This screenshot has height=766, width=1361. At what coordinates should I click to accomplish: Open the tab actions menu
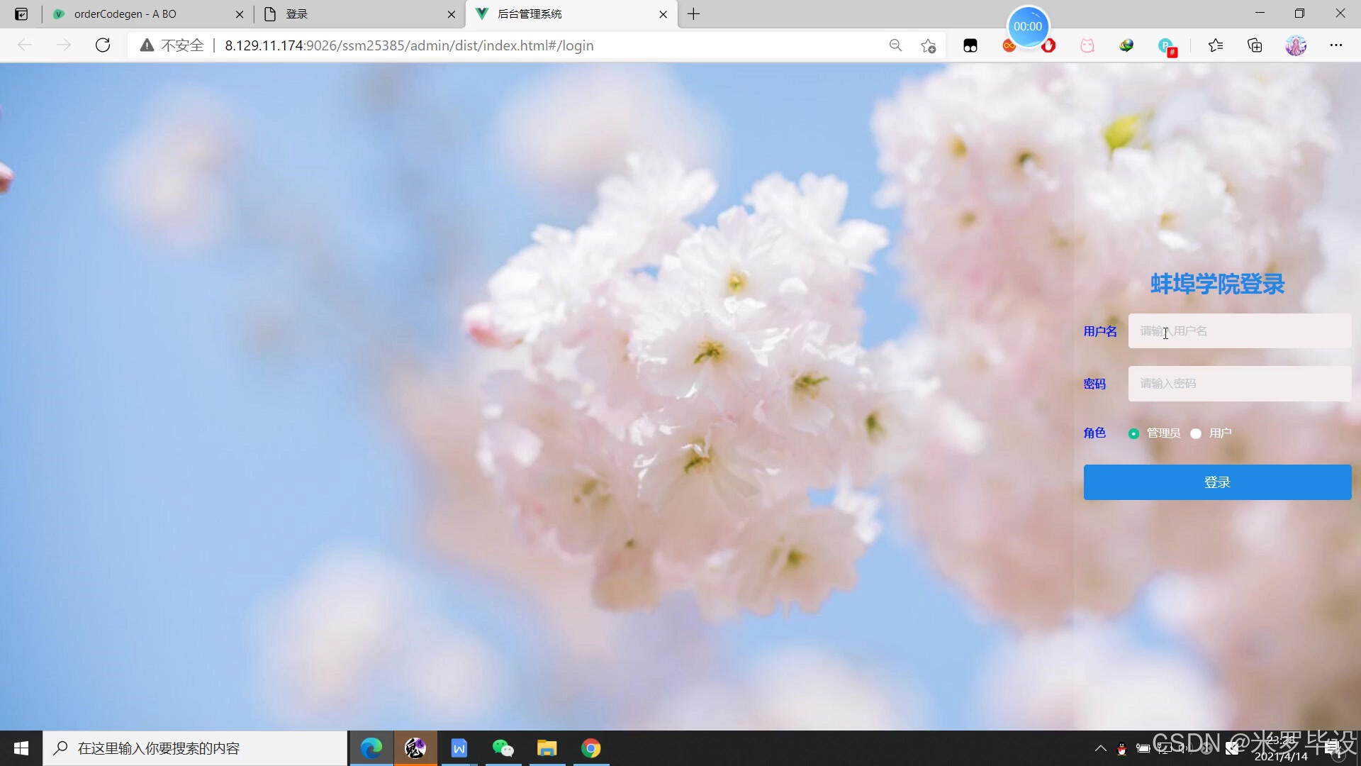(21, 14)
